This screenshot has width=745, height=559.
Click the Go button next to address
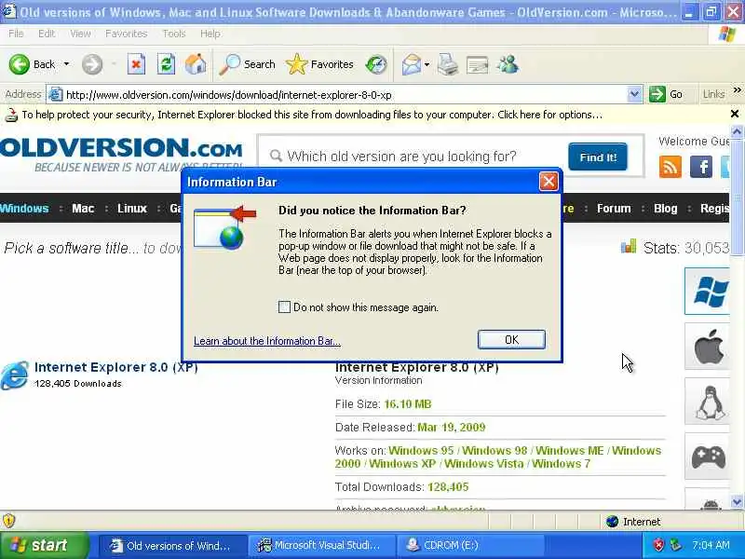[667, 94]
